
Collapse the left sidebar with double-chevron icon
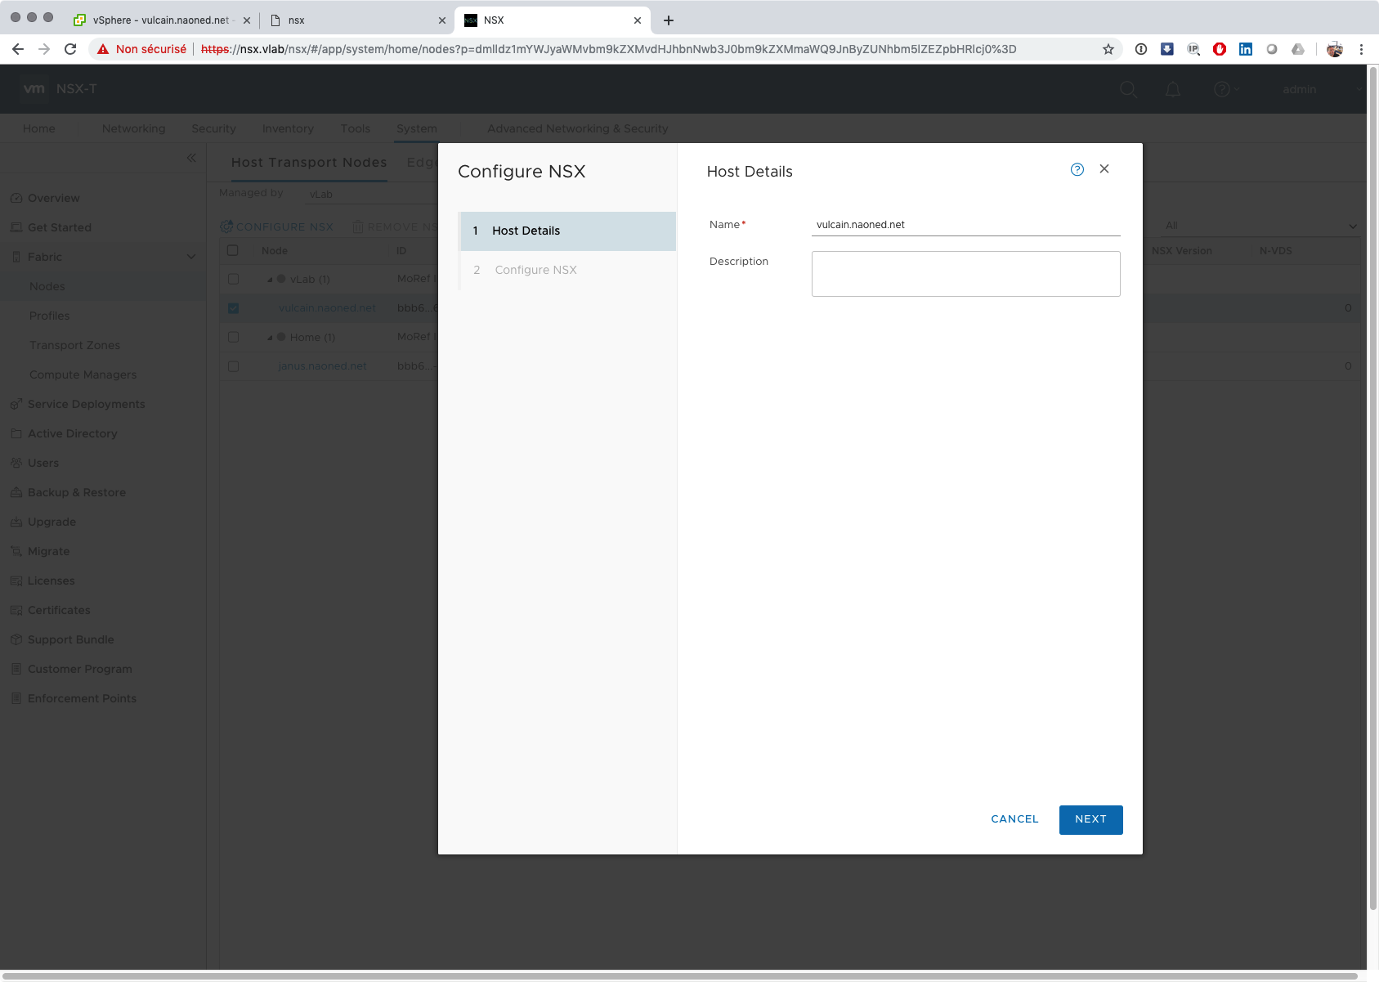click(191, 158)
